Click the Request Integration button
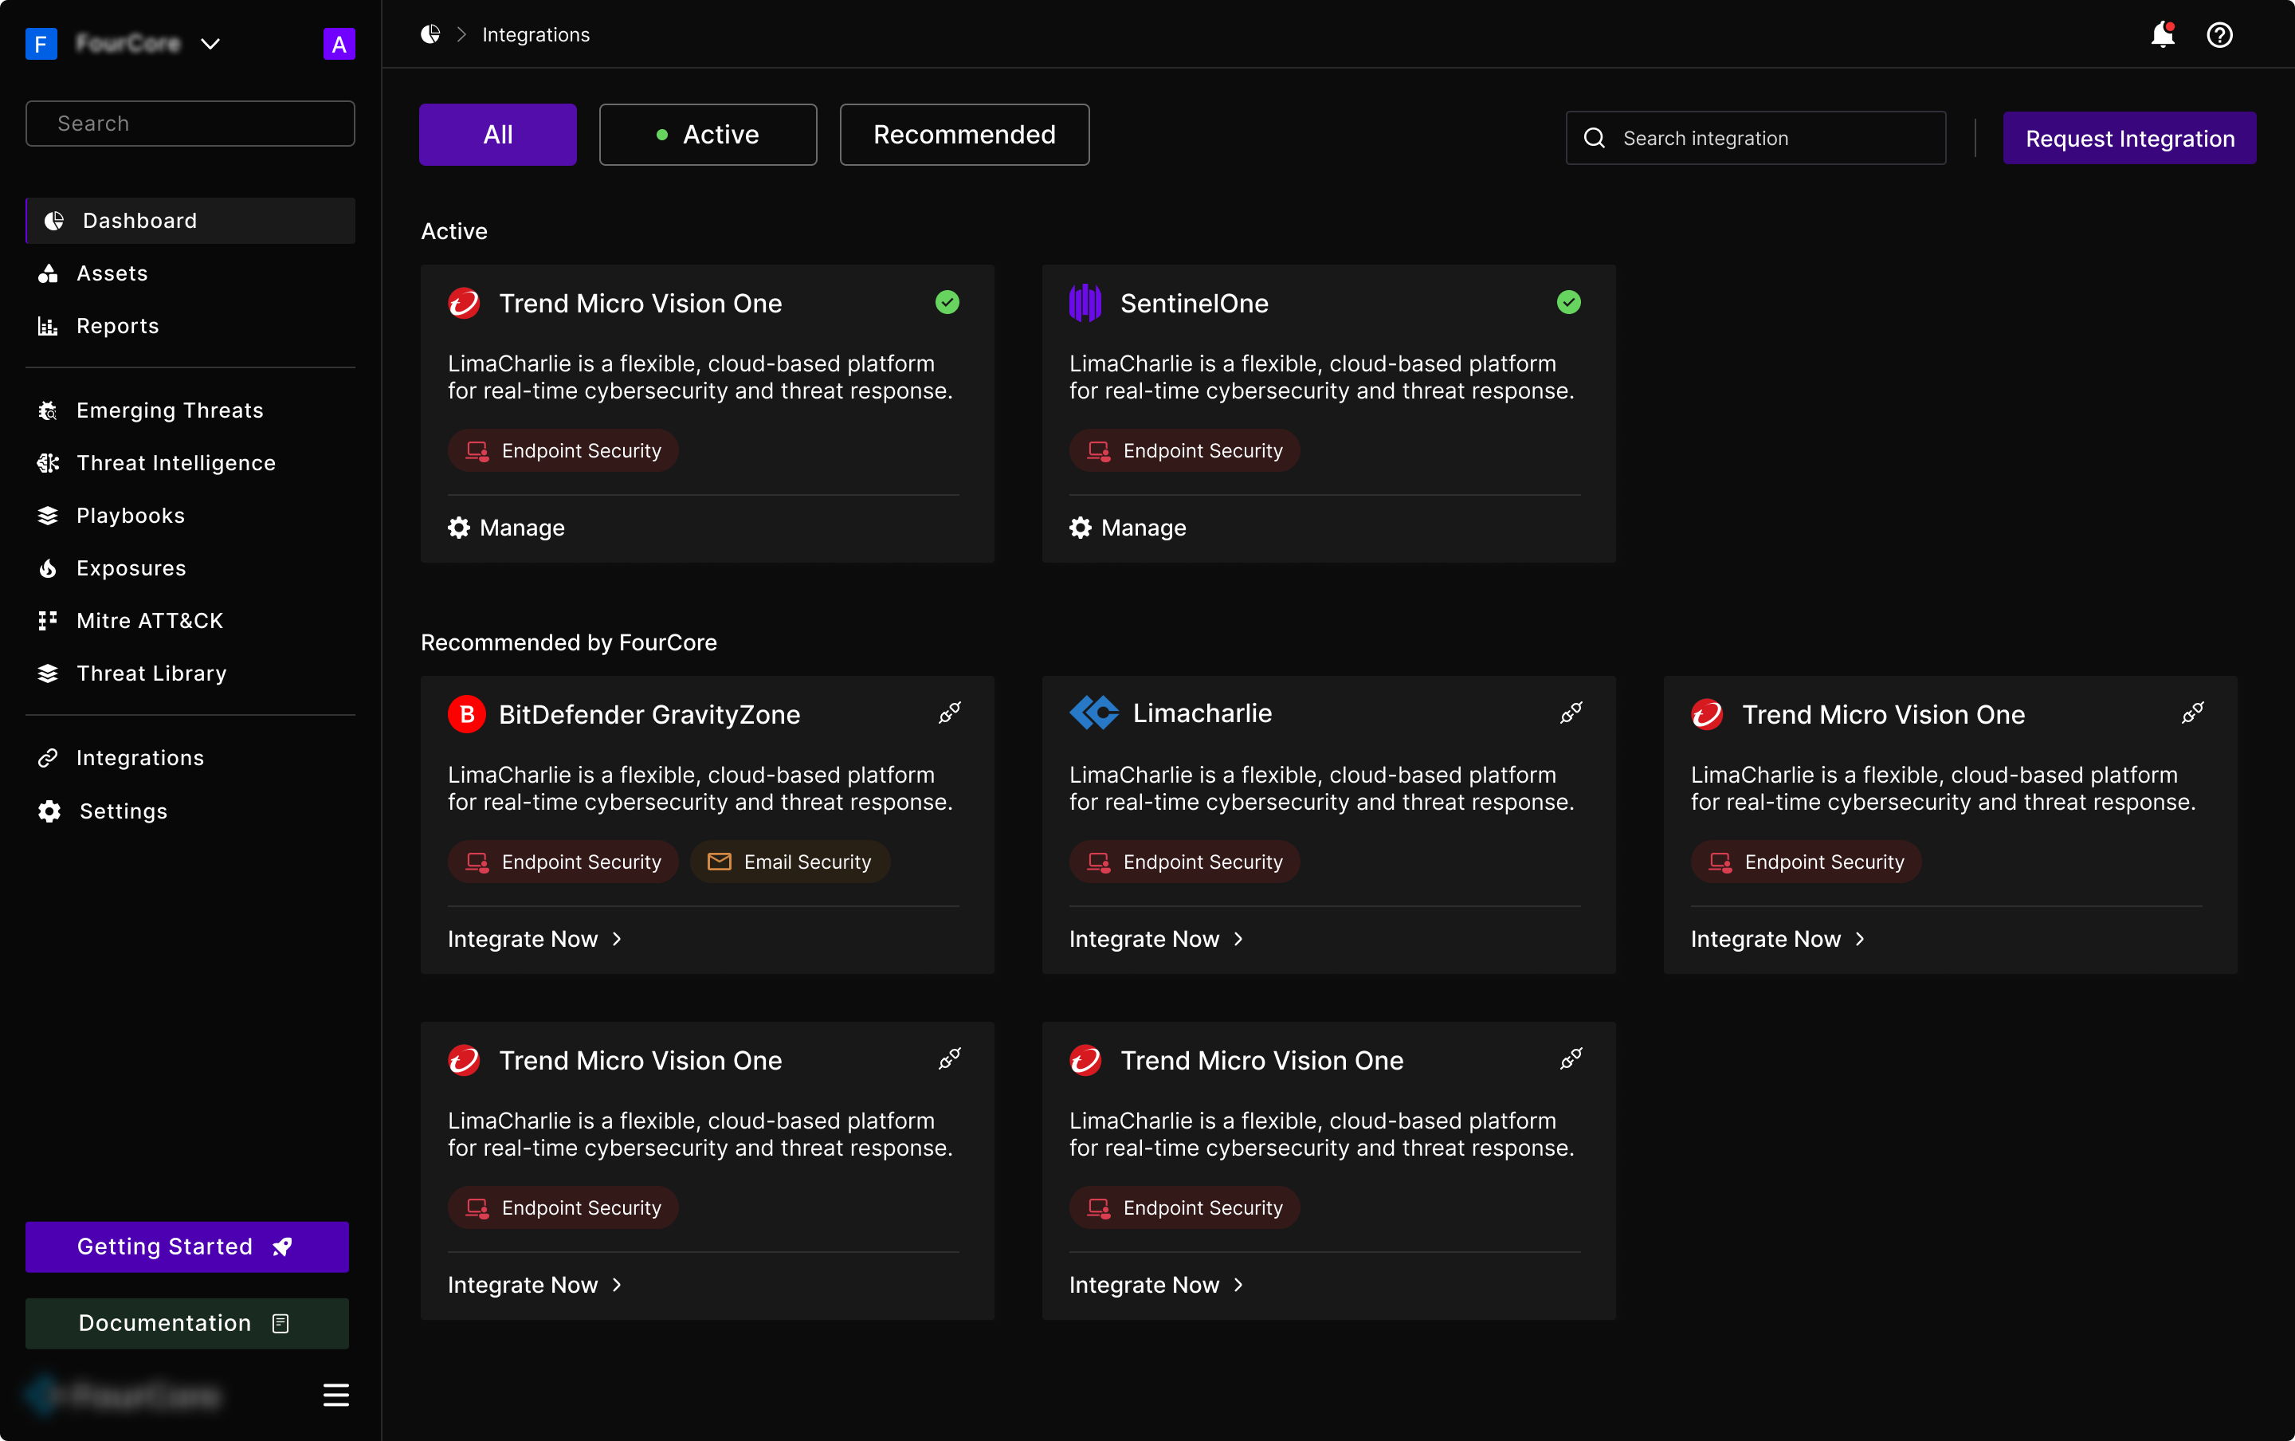Viewport: 2295px width, 1441px height. pos(2129,138)
